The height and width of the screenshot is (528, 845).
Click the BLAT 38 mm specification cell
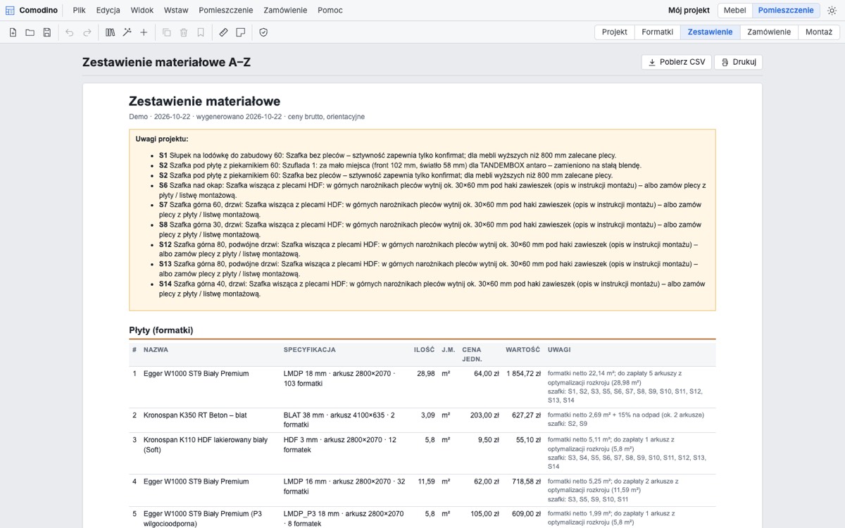pyautogui.click(x=339, y=420)
